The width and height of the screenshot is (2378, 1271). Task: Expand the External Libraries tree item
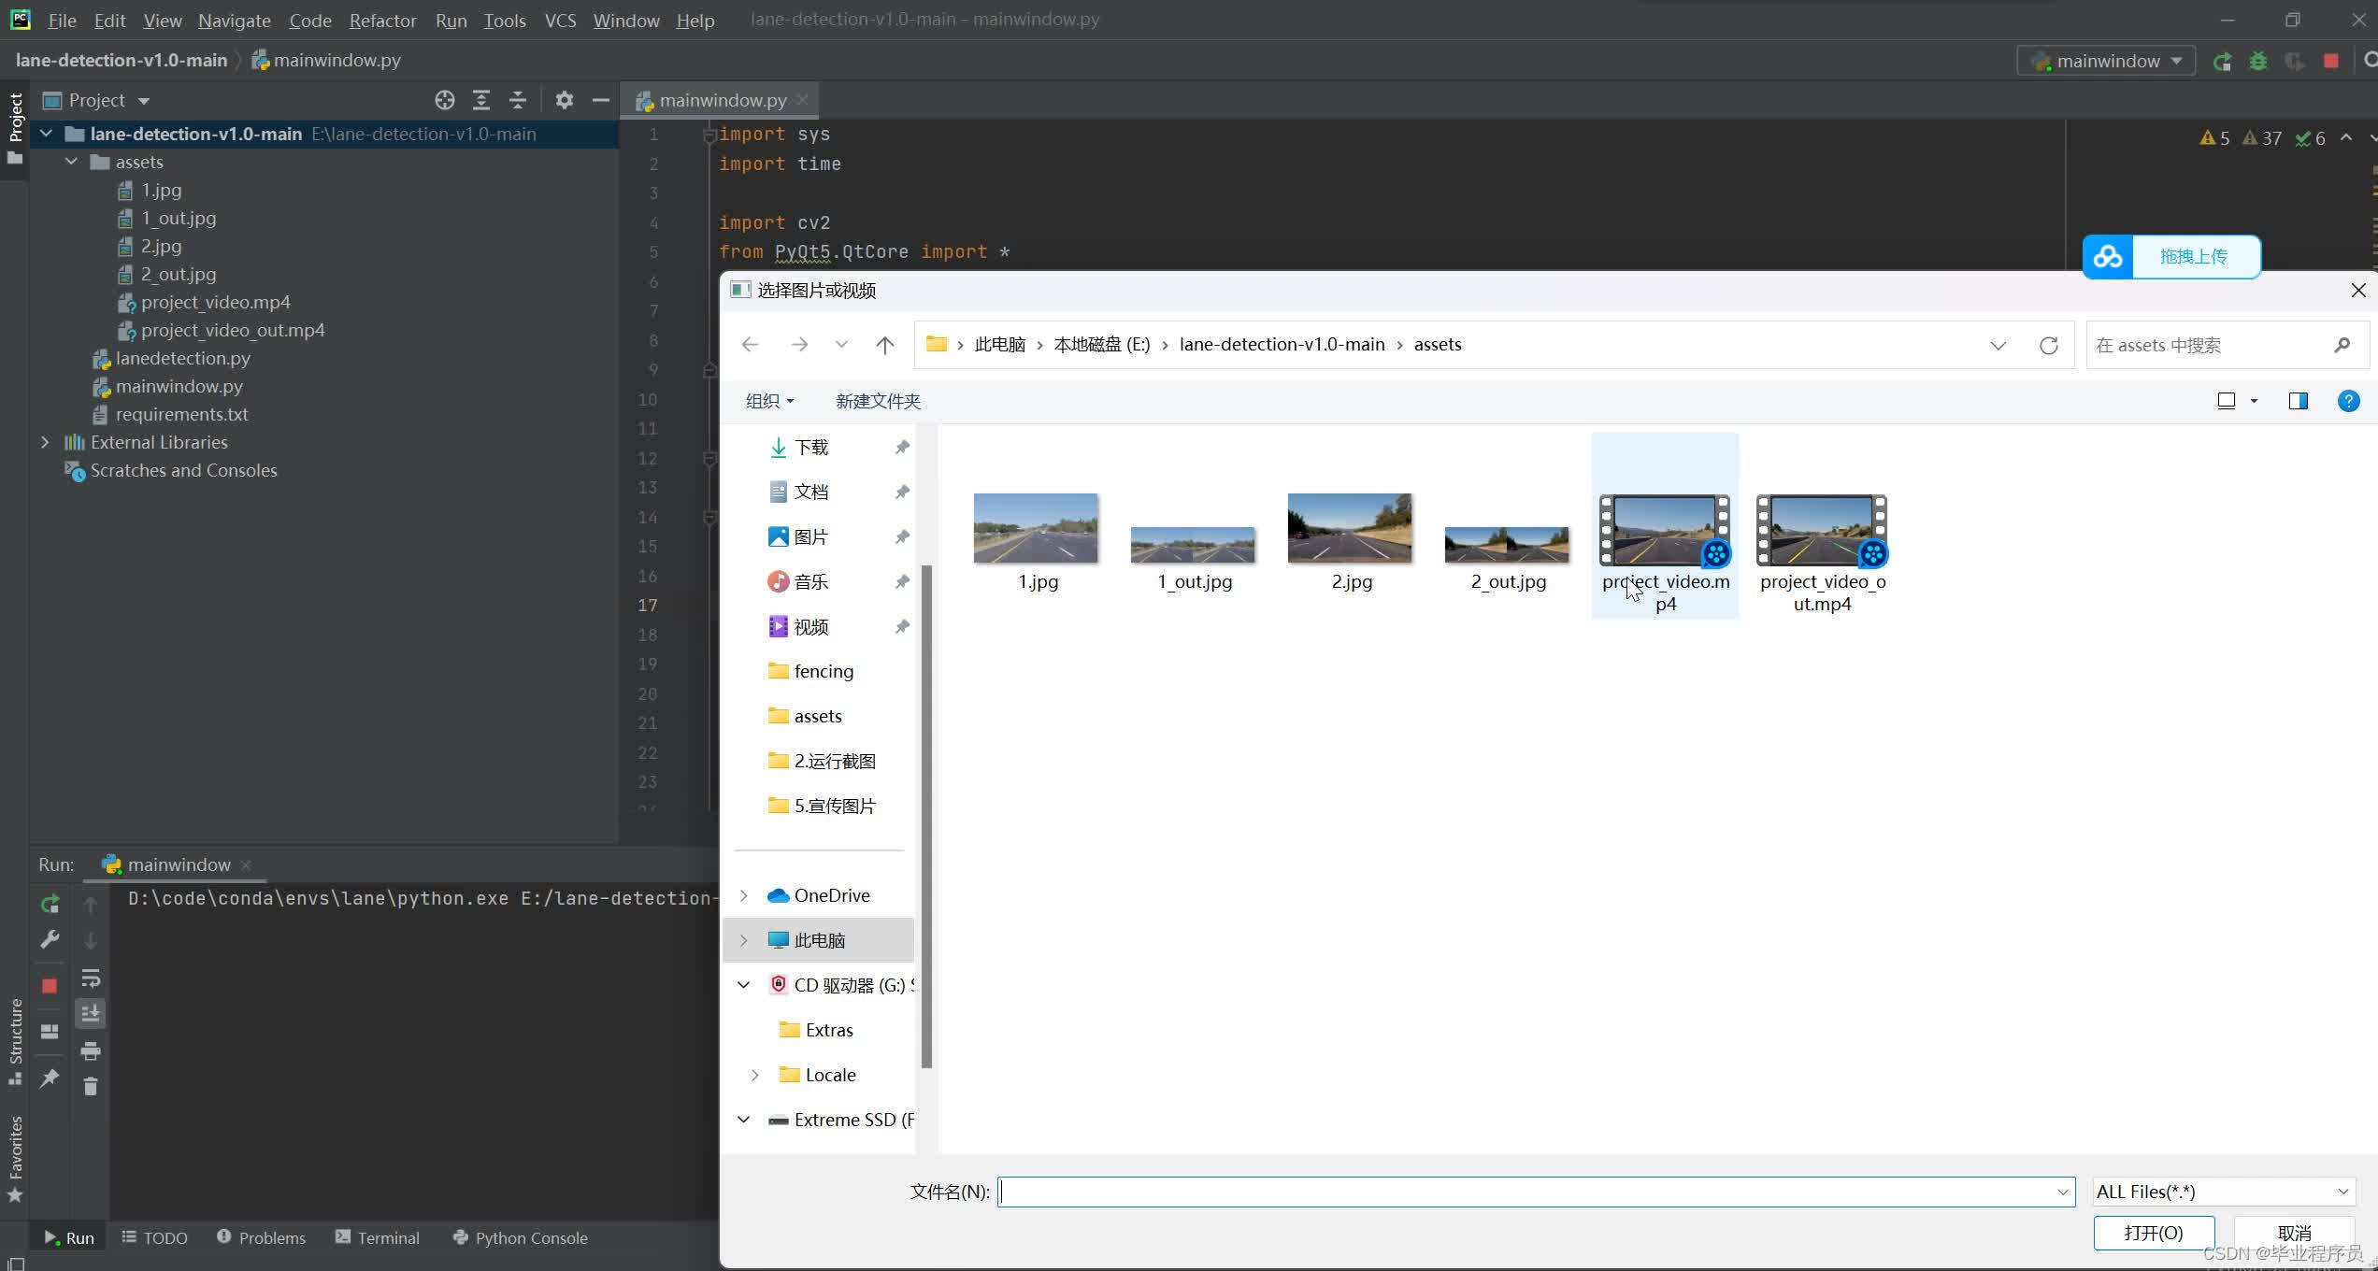tap(44, 442)
